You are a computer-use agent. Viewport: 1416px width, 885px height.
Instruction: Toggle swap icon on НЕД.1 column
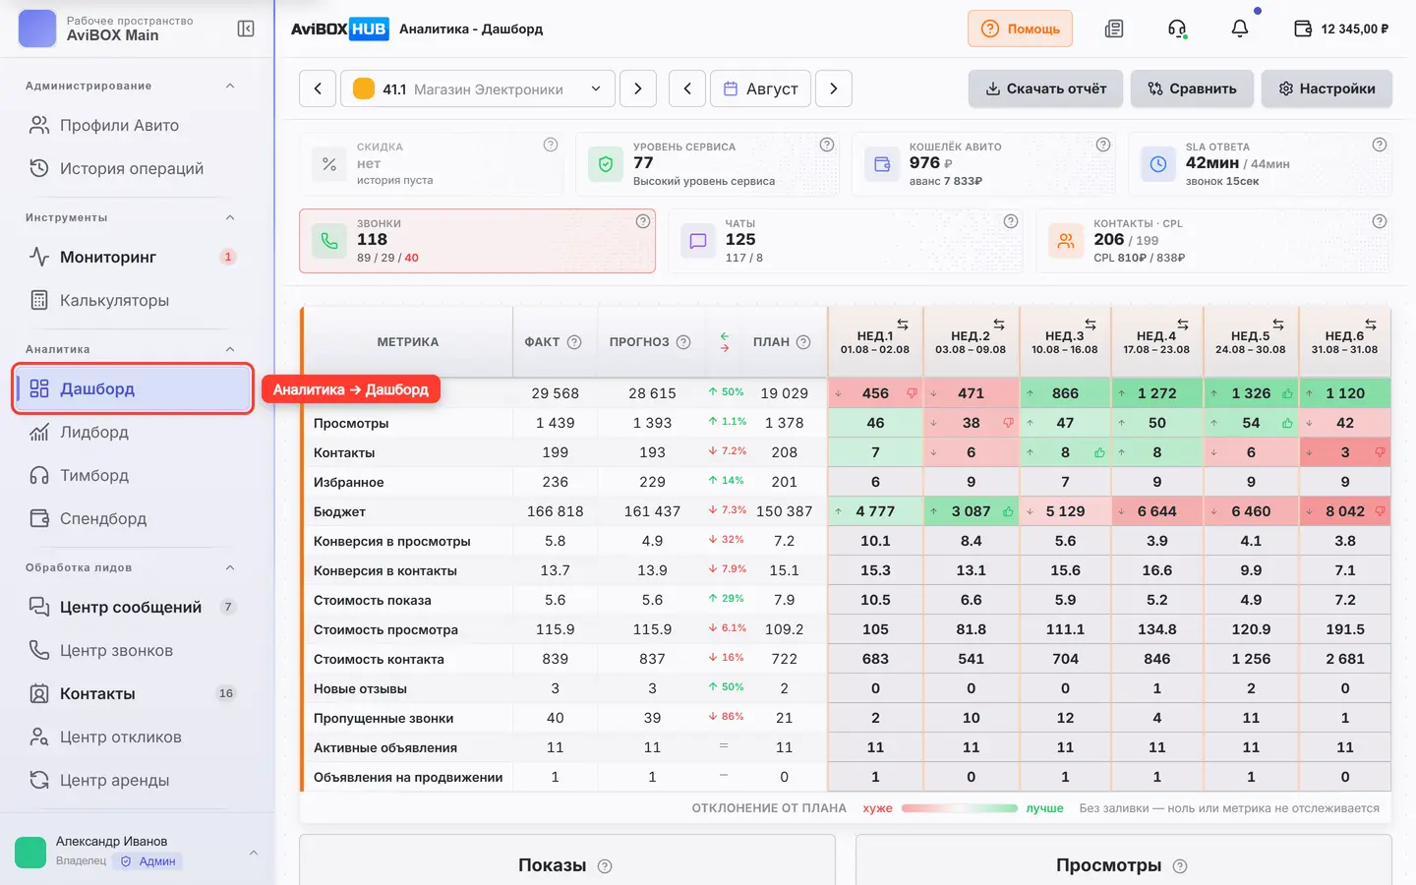pos(903,324)
